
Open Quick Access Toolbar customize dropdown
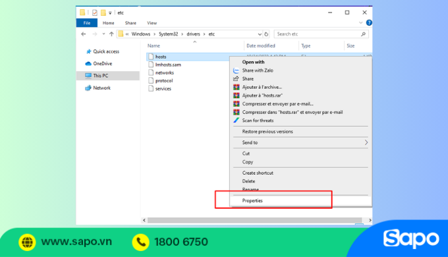point(110,13)
